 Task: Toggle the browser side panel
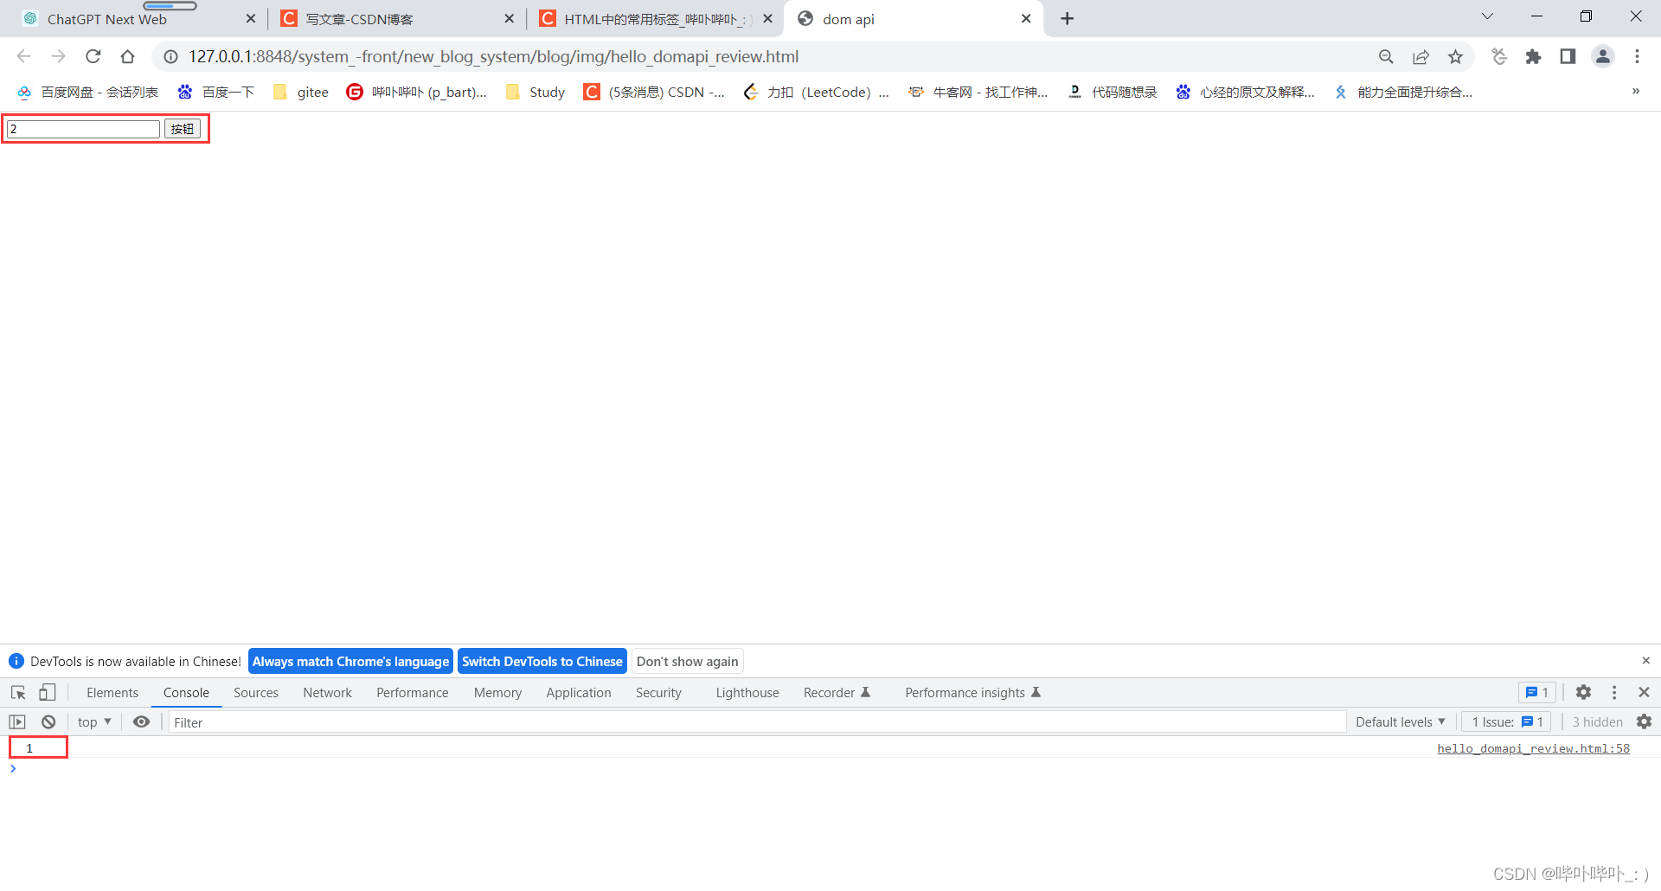(x=1568, y=56)
